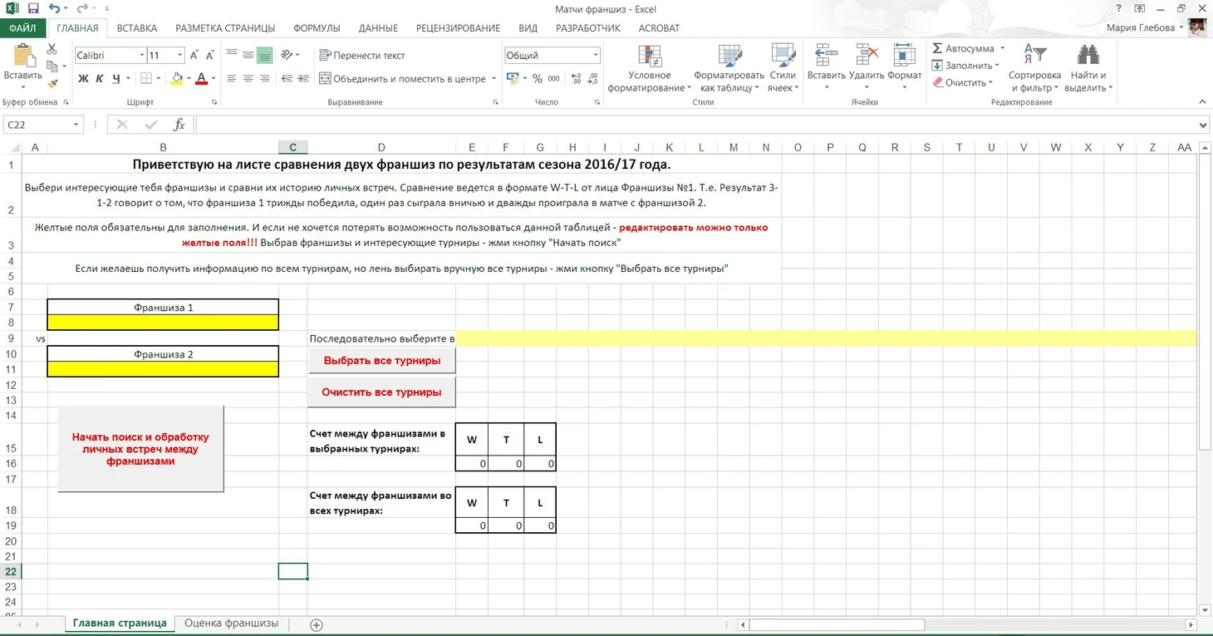Click Объединить и поместить в центре
This screenshot has width=1213, height=636.
click(x=403, y=79)
